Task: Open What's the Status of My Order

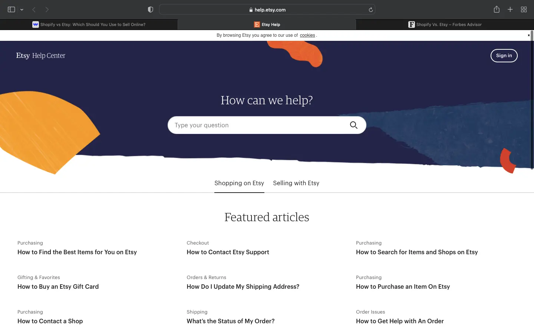Action: click(231, 321)
